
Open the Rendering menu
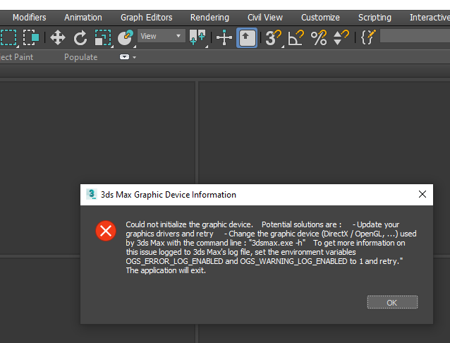tap(209, 18)
